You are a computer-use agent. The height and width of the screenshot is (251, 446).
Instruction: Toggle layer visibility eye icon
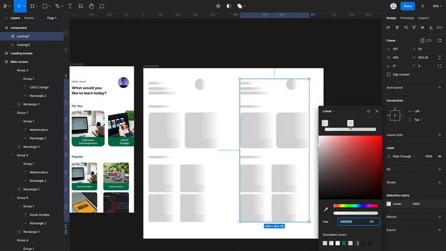coord(440,156)
